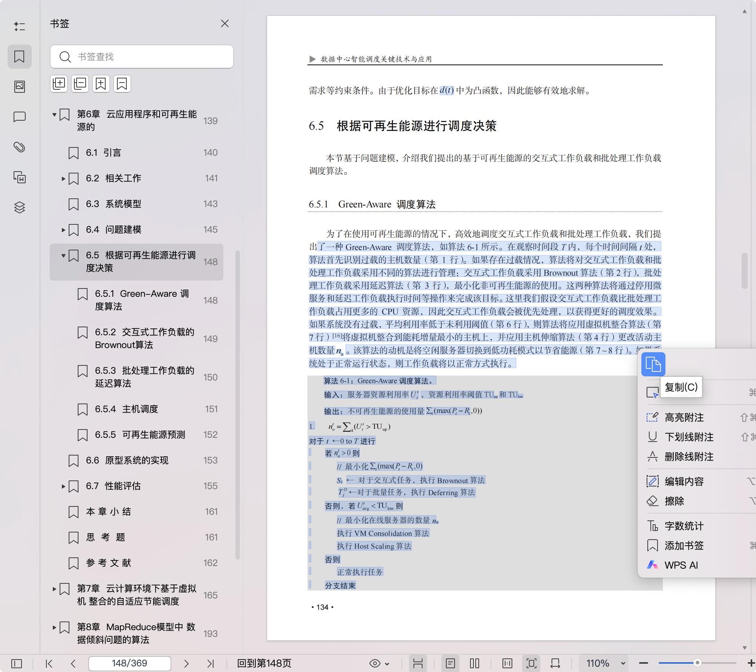
Task: Collapse the 6.5 bookmark tree node
Action: click(x=64, y=256)
